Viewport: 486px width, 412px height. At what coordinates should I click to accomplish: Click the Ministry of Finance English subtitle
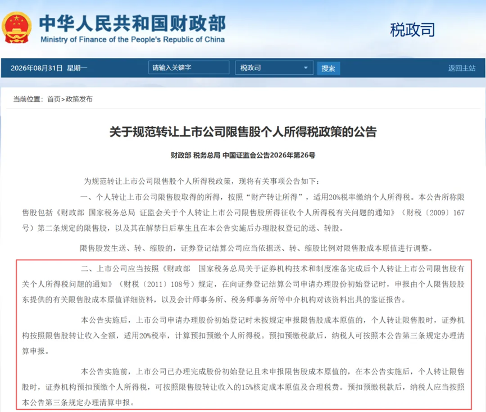pos(133,40)
